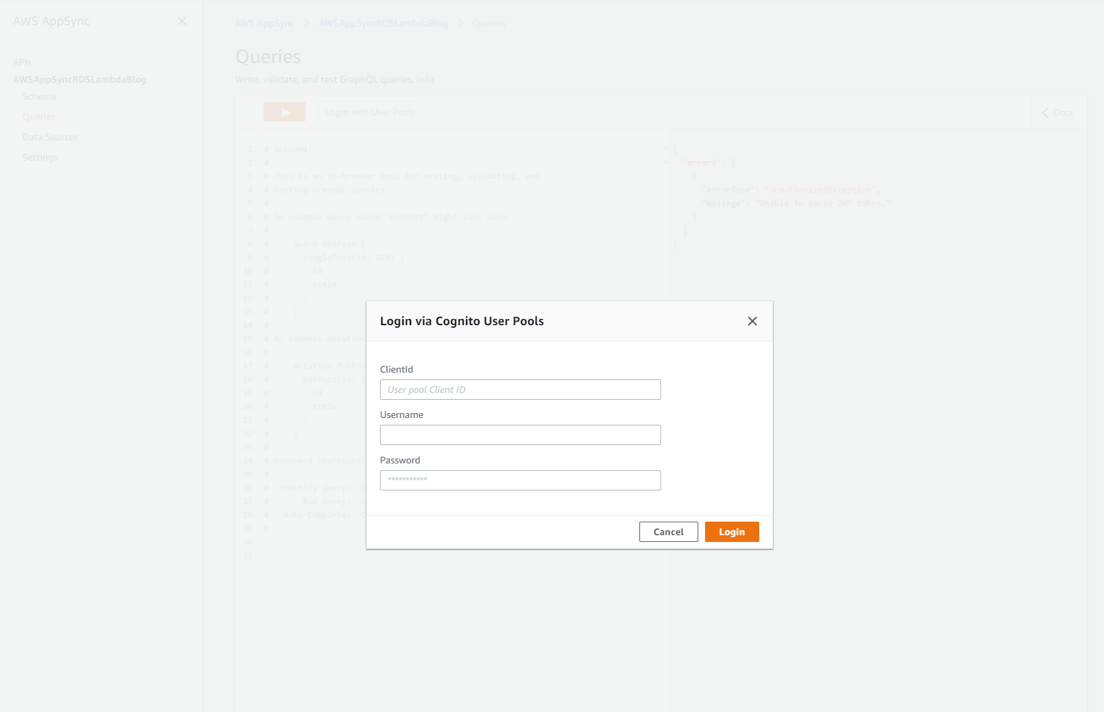
Task: Follow the AWSAppSyncRDSLambdaBlog breadcrumb link
Action: tap(383, 23)
